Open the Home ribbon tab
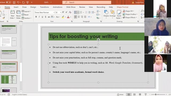This screenshot has height=96, width=171. (7, 7)
